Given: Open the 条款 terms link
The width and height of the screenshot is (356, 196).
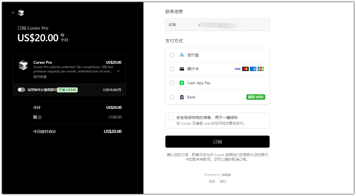Looking at the screenshot, I should 212,182.
